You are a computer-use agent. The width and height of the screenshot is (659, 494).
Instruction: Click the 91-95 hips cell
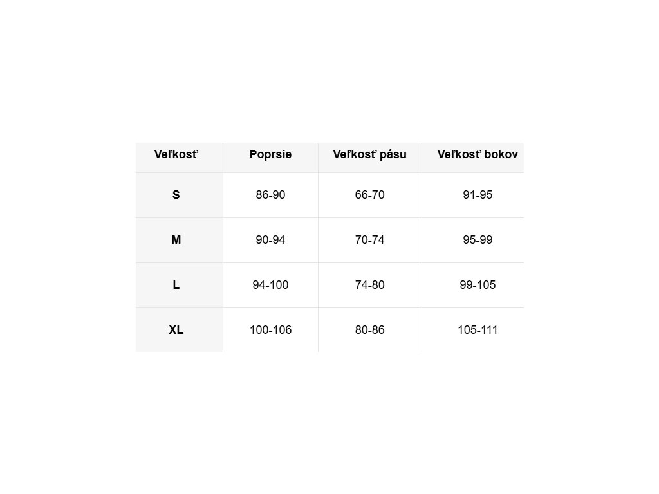[478, 195]
